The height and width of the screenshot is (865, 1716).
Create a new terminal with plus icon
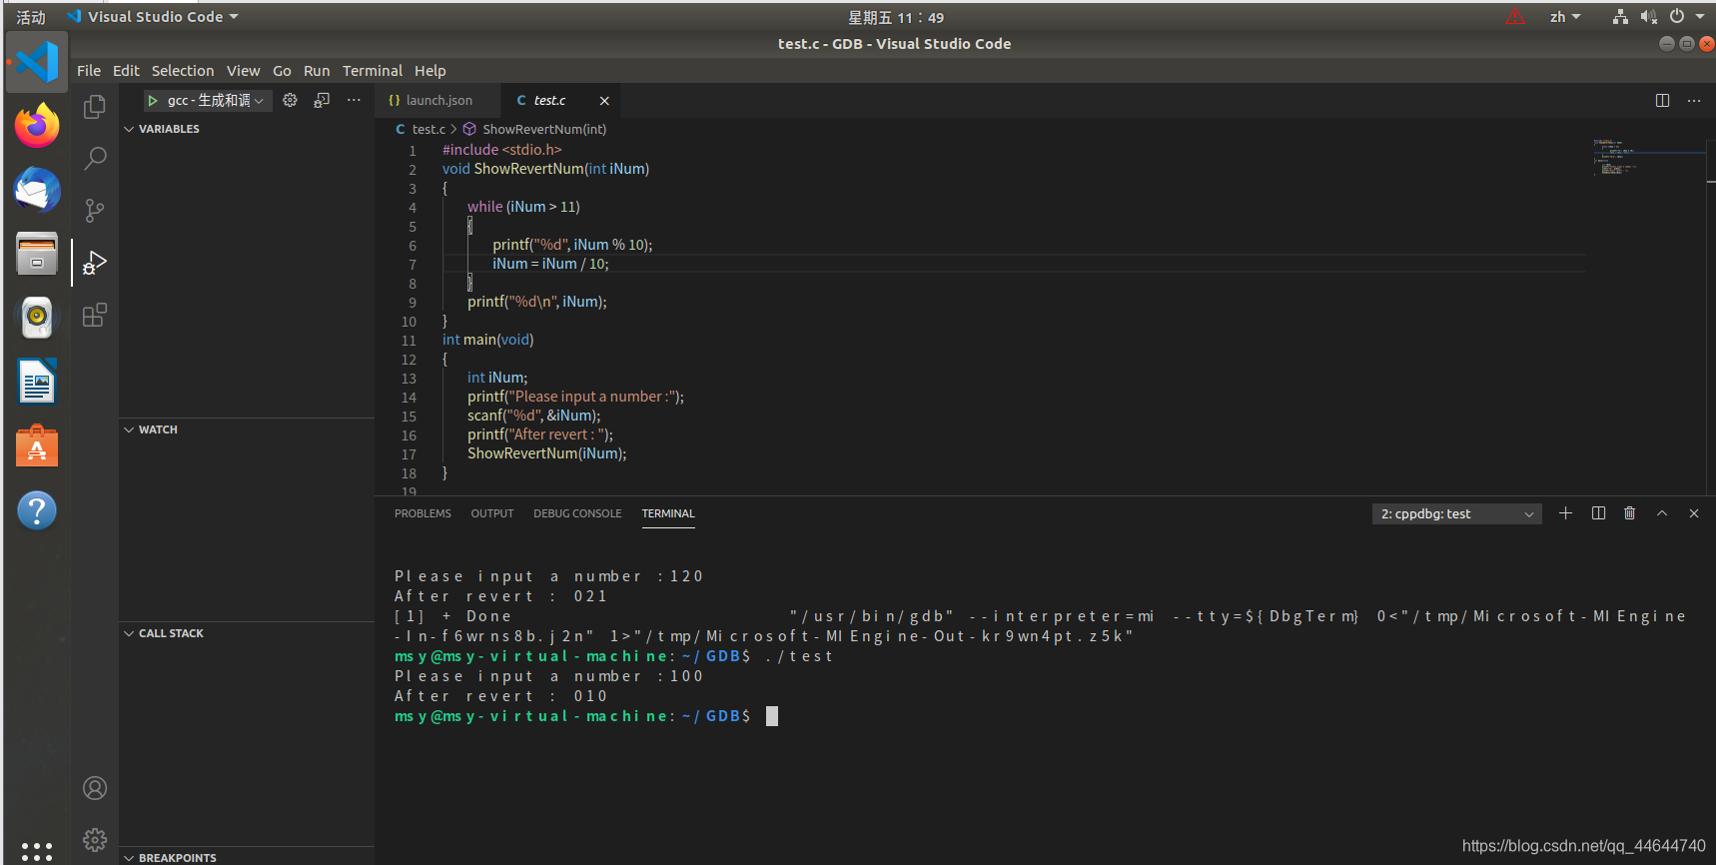[1565, 513]
